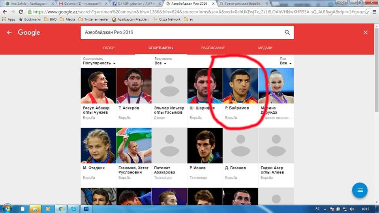Open Расул Абакар оглы Чунаев photo
This screenshot has width=379, height=213.
tap(98, 86)
